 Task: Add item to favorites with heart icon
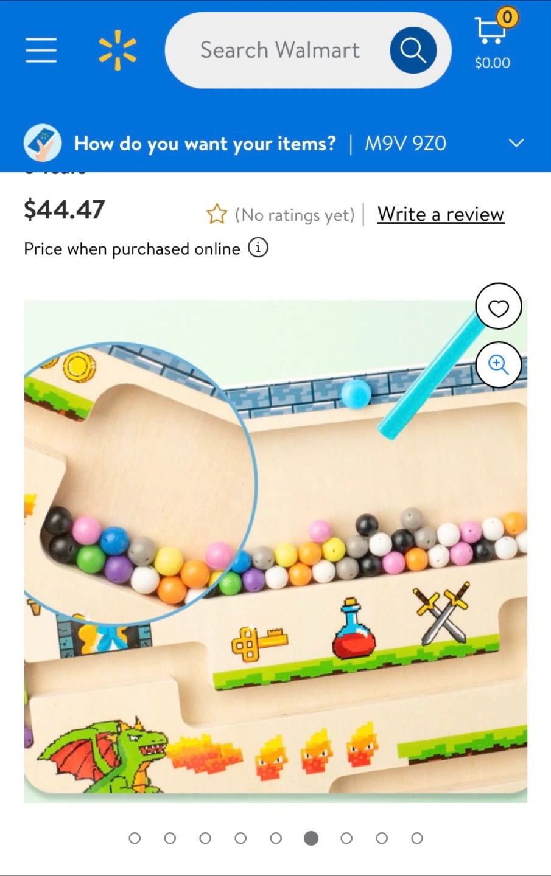point(499,307)
